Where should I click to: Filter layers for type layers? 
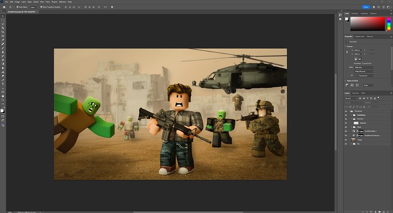coord(368,99)
